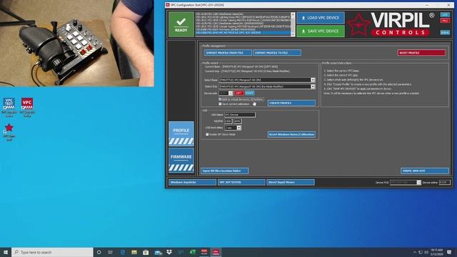457x257 pixels.
Task: Click the bottom blue button right of the Virpil logo
Action: [445, 32]
